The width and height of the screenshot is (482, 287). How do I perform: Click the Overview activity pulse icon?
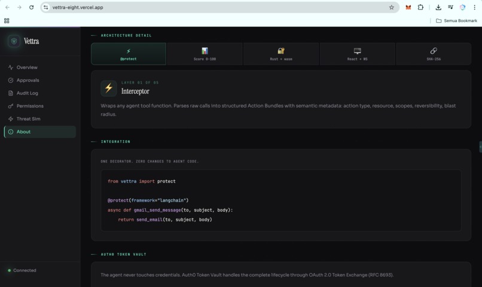point(11,68)
